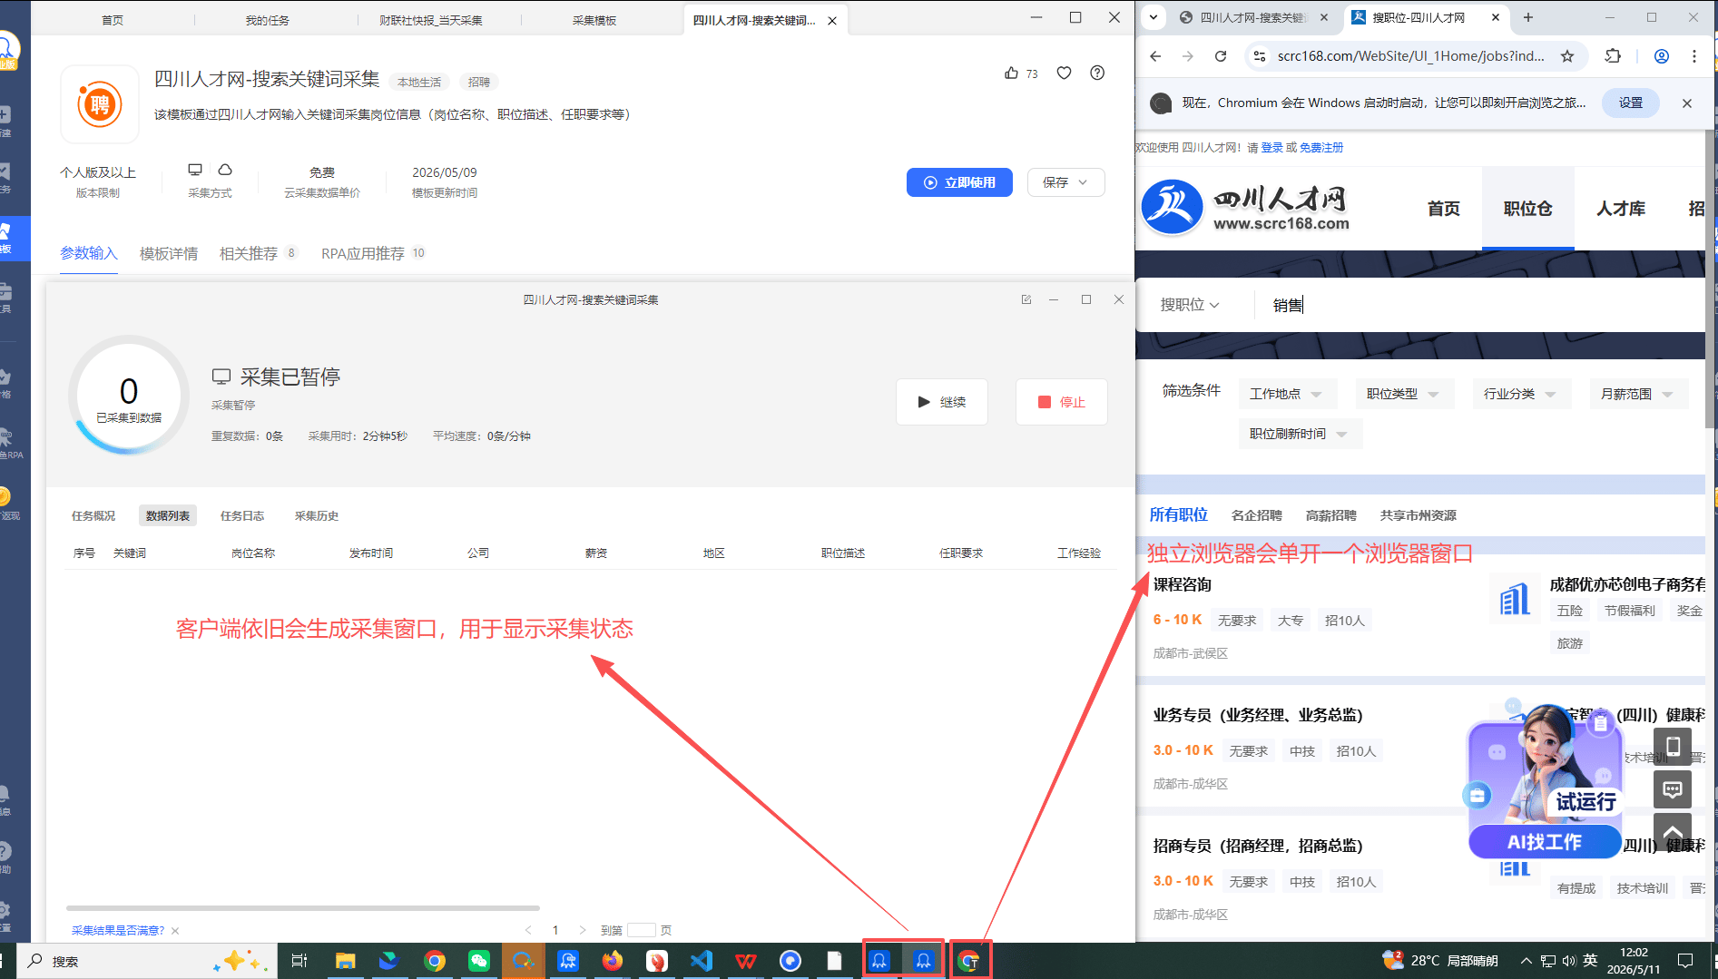The height and width of the screenshot is (979, 1718).
Task: Open WeChat from the taskbar
Action: click(478, 961)
